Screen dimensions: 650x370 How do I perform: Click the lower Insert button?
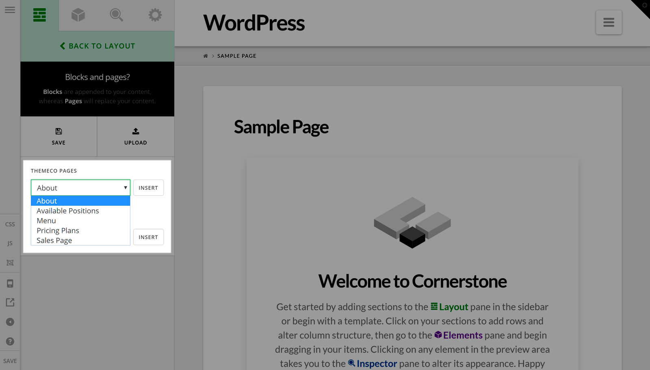click(x=148, y=237)
